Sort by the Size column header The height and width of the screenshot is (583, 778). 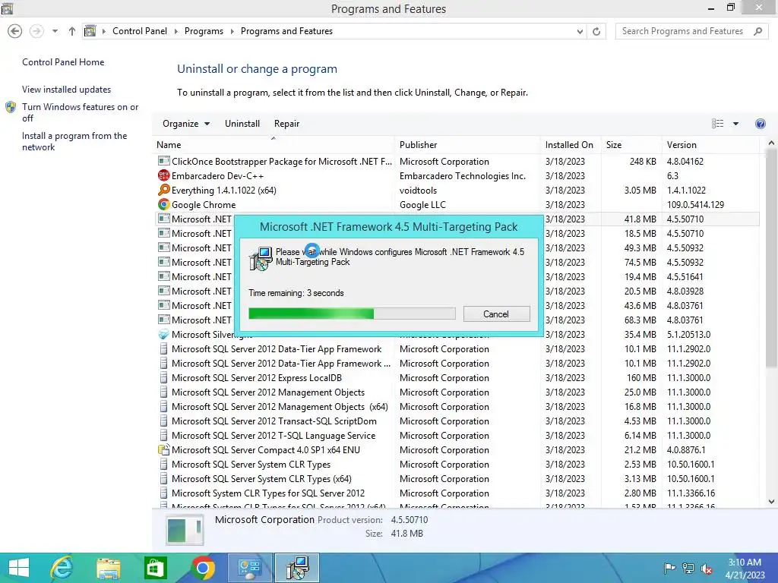point(631,145)
